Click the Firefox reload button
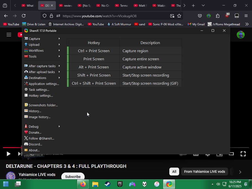 (24, 16)
